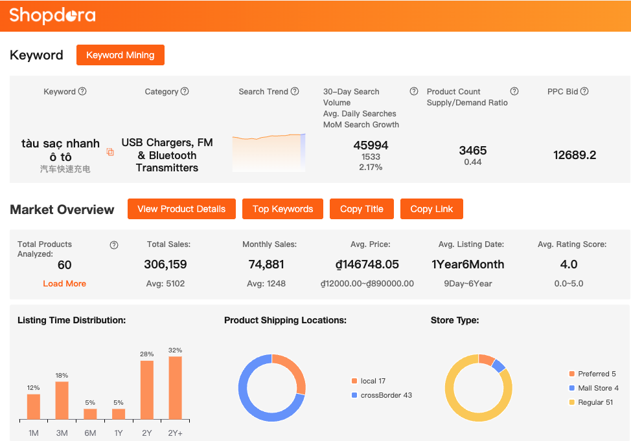Click 30-Day Search Volume help icon
Viewport: 631px width, 441px height.
tap(414, 91)
